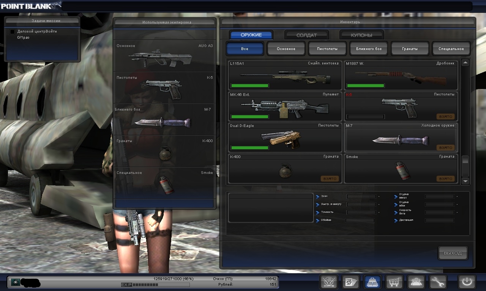The image size is (486, 291).
Task: Click the Dual D-Eagle green durability bar
Action: click(250, 148)
